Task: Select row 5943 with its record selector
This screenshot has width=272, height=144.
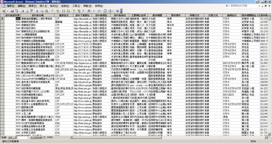Action: pos(2,19)
